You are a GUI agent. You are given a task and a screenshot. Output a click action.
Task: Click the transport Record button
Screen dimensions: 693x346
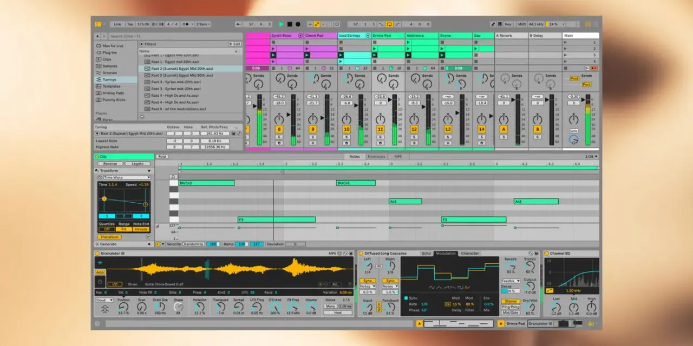click(298, 24)
